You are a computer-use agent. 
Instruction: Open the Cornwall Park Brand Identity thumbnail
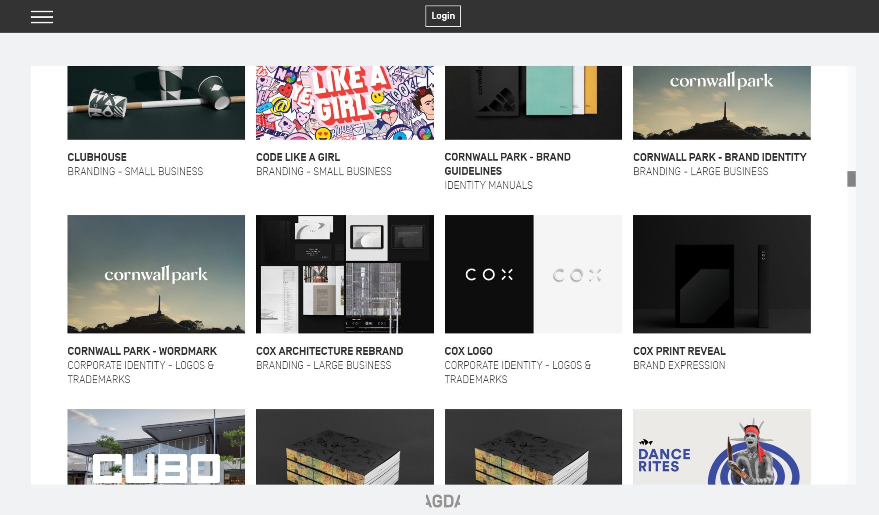pyautogui.click(x=721, y=103)
